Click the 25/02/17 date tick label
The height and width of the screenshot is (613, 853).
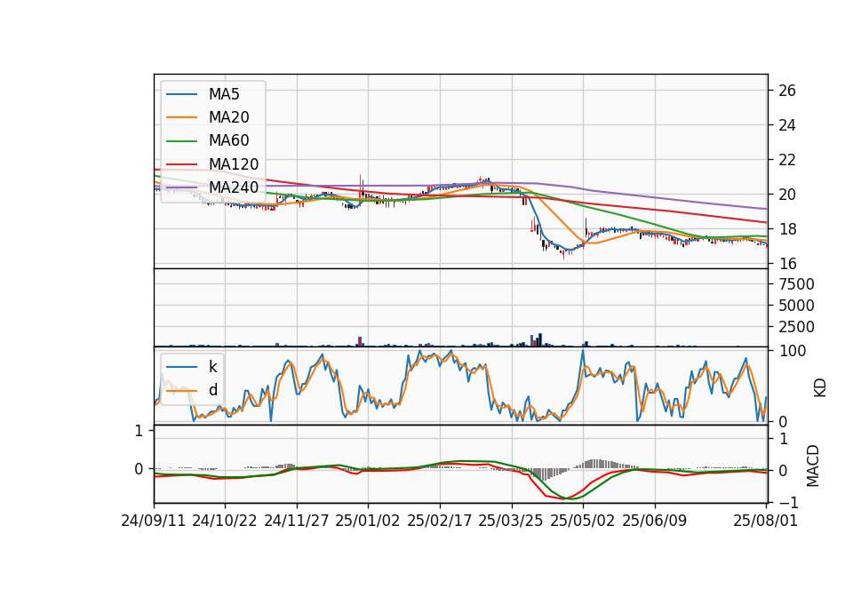440,521
